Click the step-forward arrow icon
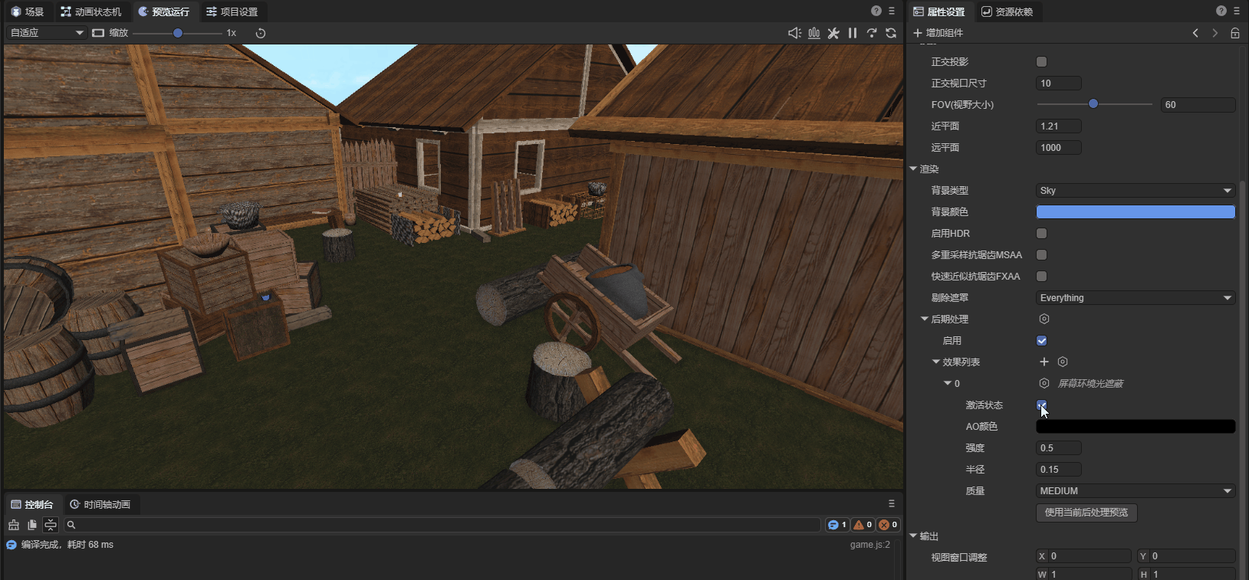This screenshot has width=1249, height=580. coord(872,33)
